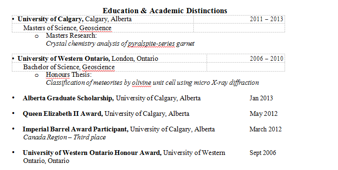Click the 'March 2012' date
Viewport: 338px width, 170px height.
(266, 129)
